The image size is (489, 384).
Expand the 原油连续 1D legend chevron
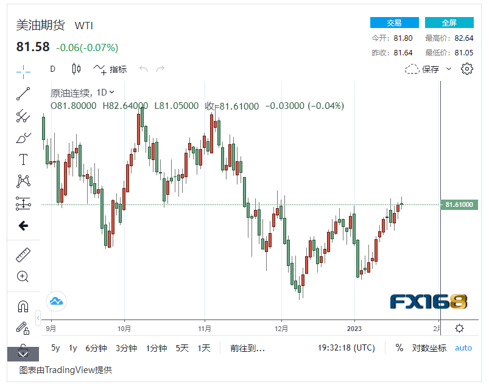coord(112,93)
